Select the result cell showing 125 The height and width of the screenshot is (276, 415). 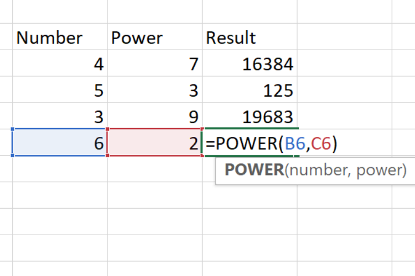pyautogui.click(x=250, y=89)
